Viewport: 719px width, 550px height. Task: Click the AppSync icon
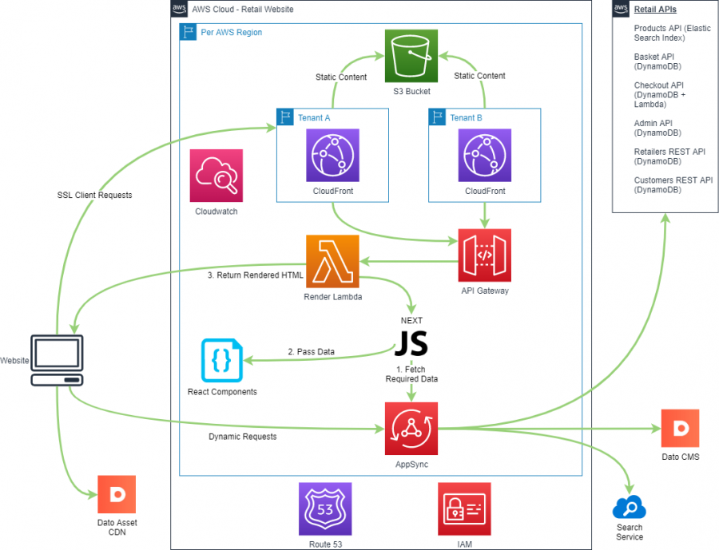pyautogui.click(x=411, y=427)
